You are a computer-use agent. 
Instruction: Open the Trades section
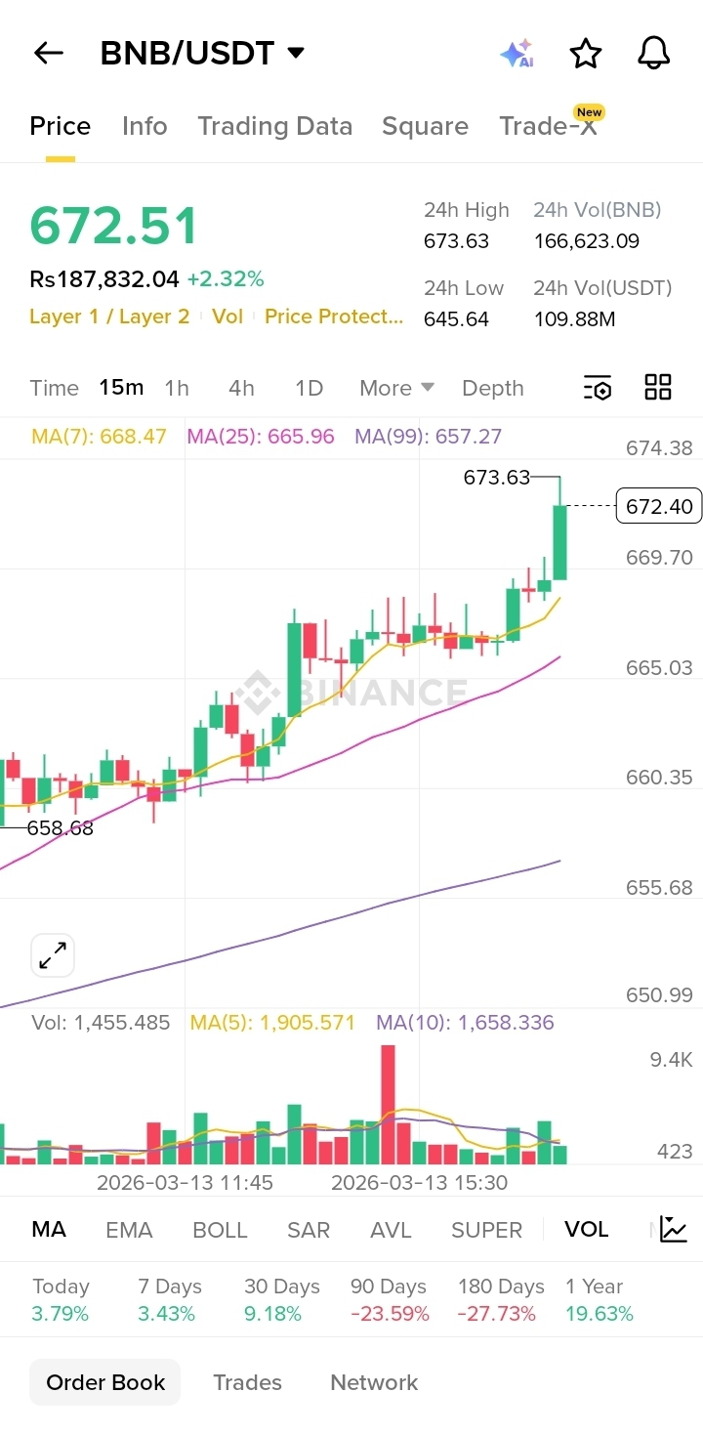click(247, 1382)
